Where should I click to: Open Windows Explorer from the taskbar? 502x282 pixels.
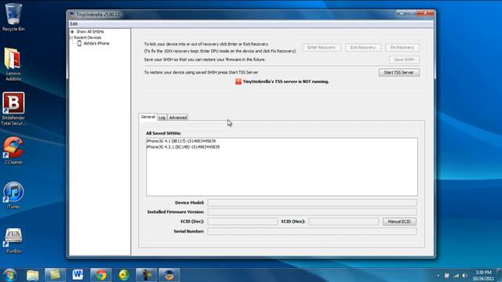click(x=32, y=275)
